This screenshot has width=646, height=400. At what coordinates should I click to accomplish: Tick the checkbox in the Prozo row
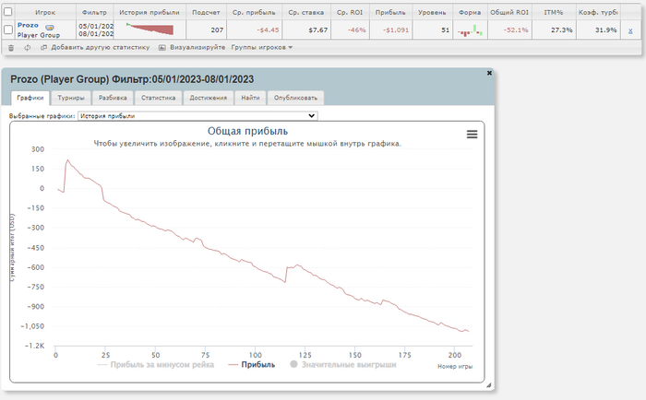click(7, 29)
